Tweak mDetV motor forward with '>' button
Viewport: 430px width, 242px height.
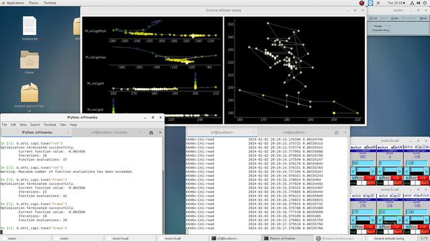399,172
